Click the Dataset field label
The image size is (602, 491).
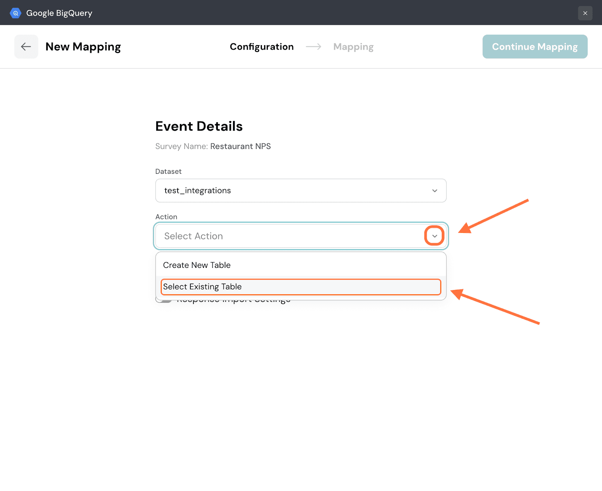coord(168,172)
